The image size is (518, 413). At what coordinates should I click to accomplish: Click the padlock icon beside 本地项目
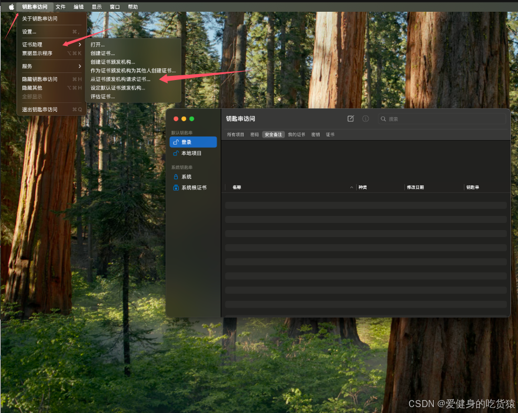point(176,153)
